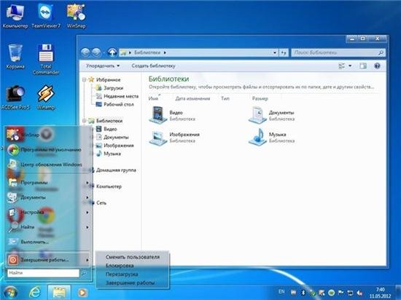The image size is (401, 300).
Task: Choose Завершение работы in submenu
Action: [131, 283]
